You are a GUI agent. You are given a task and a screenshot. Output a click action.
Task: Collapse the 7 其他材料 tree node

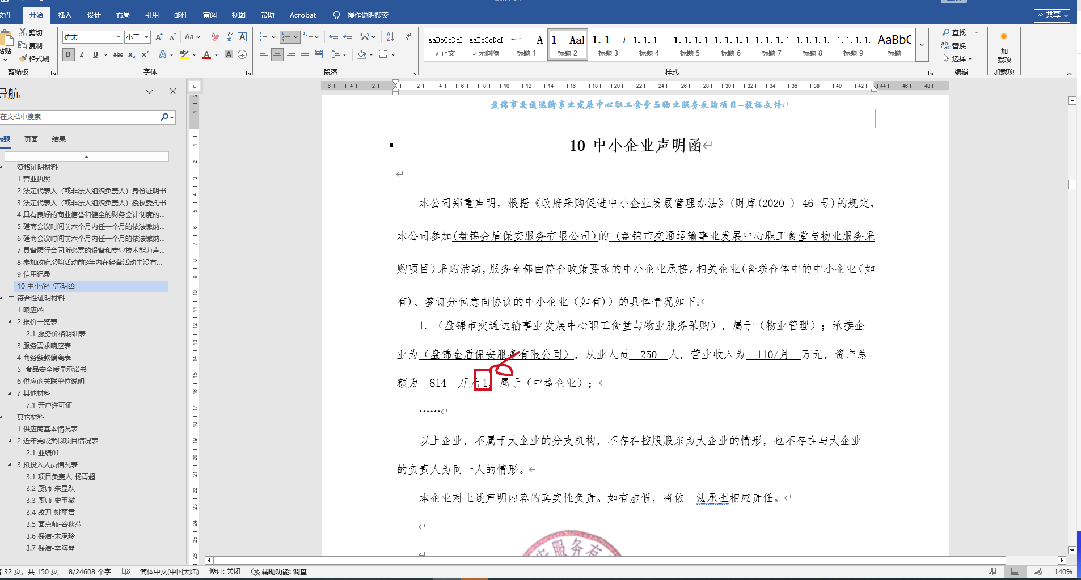(x=10, y=393)
